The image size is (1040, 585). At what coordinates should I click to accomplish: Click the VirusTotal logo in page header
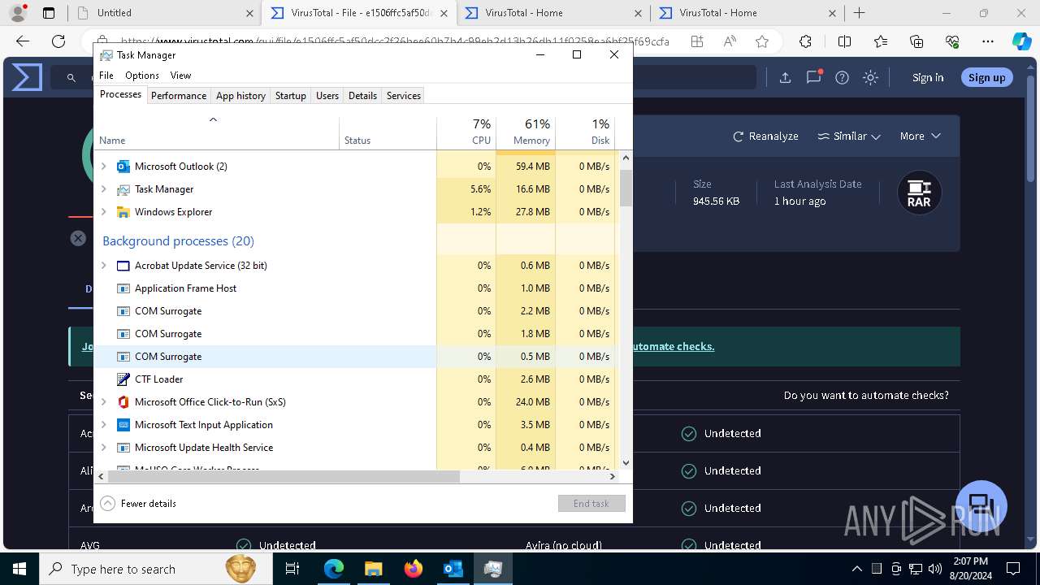tap(27, 77)
